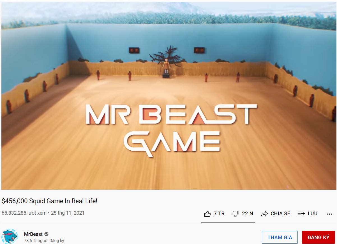Join the channel with THAM GIA button
Screen dimensions: 337x244
tap(280, 237)
